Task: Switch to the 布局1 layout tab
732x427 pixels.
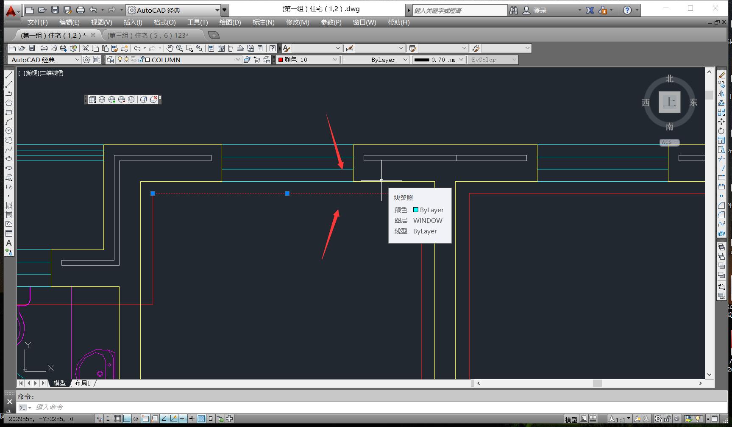Action: (82, 383)
